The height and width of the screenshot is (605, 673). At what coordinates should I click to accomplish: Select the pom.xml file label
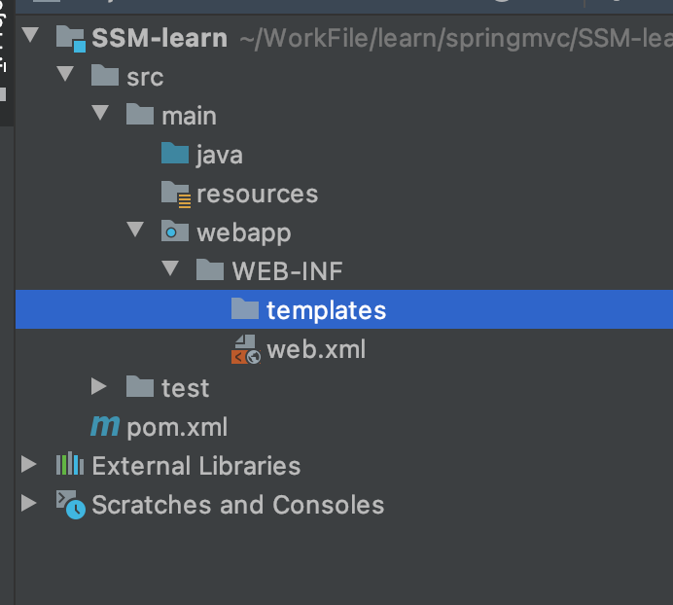coord(177,427)
